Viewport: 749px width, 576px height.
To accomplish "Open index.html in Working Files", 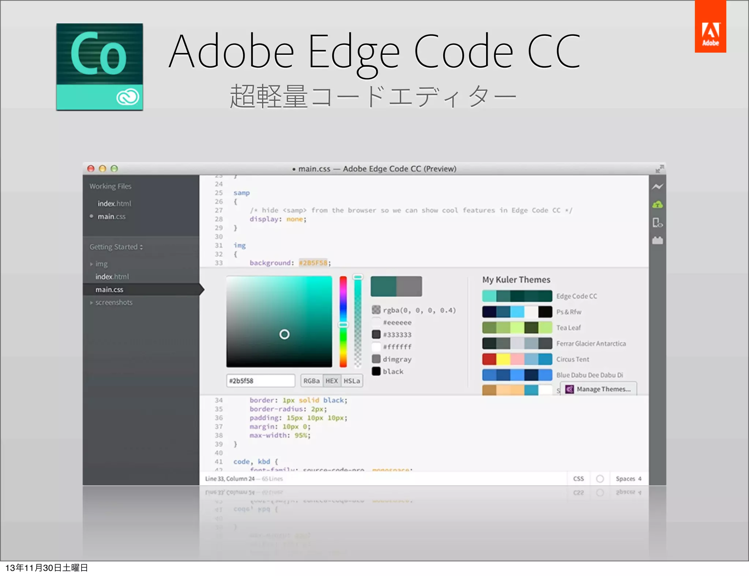I will [114, 204].
